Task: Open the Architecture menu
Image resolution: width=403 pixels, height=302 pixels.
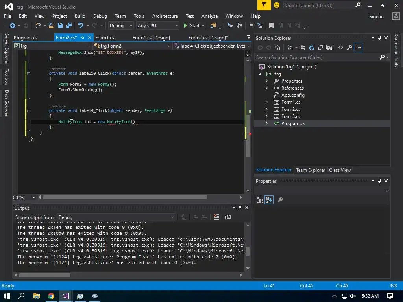Action: click(165, 16)
